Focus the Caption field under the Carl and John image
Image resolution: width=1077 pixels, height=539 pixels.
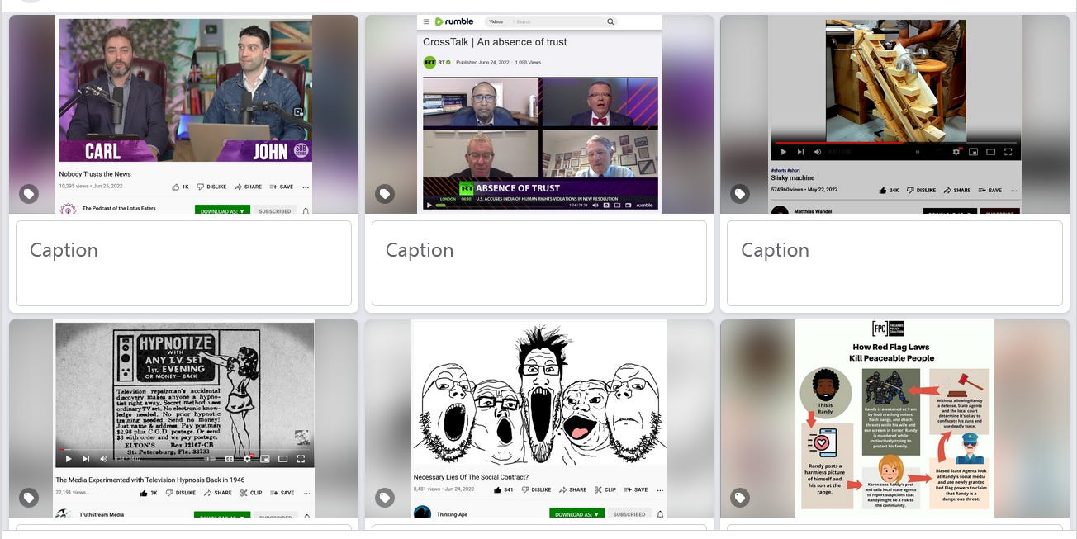pyautogui.click(x=183, y=263)
